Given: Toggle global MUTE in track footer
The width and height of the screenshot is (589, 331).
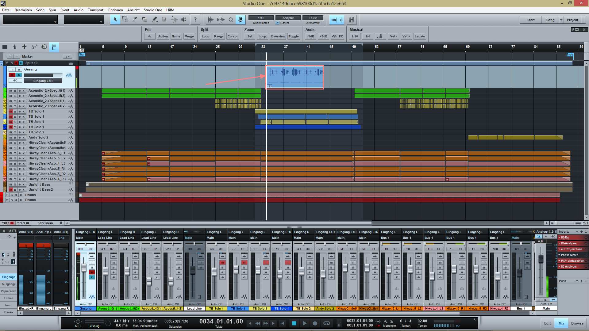Looking at the screenshot, I should click(8, 223).
